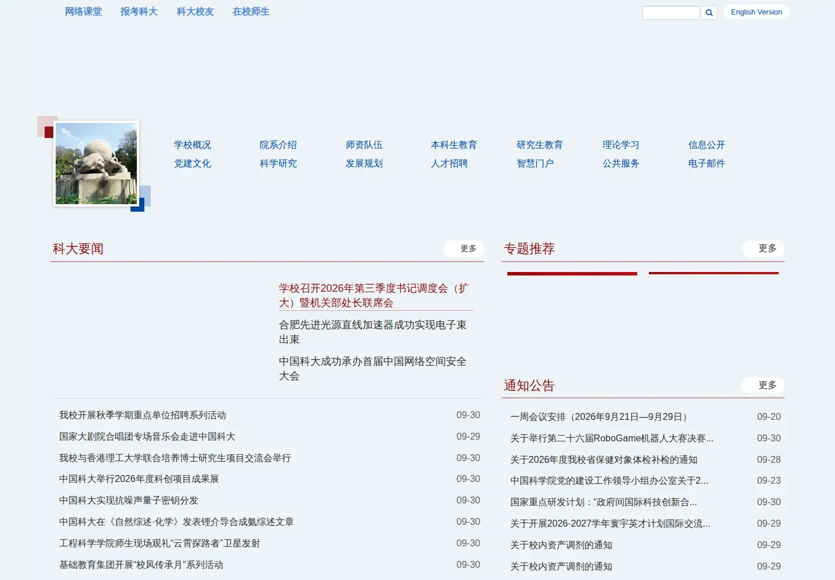Open news 国家大剧院合唱团专场音乐会走进中国科大
Viewport: 835px width, 580px height.
[147, 437]
